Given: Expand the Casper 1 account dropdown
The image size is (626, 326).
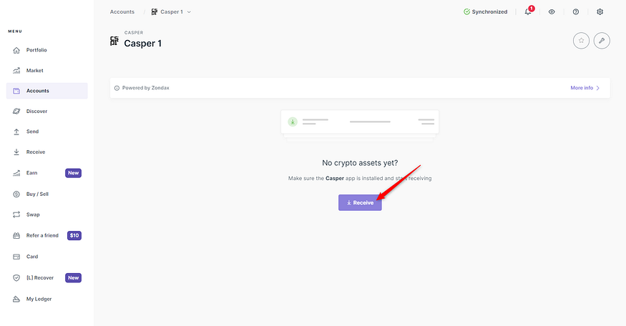Looking at the screenshot, I should pyautogui.click(x=171, y=12).
